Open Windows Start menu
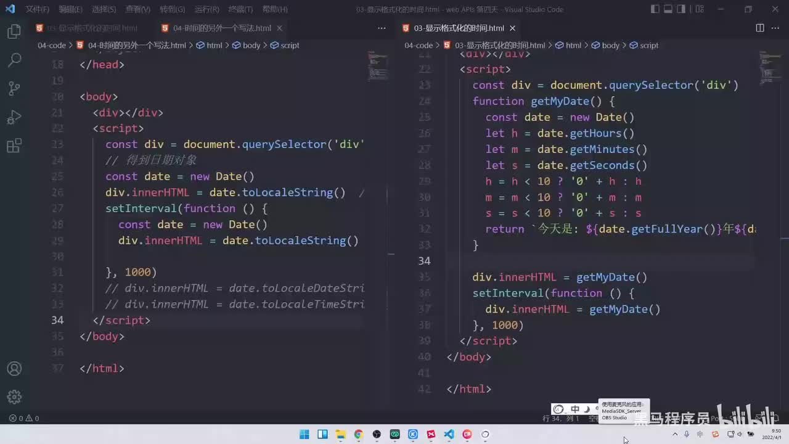This screenshot has height=444, width=789. coord(305,434)
